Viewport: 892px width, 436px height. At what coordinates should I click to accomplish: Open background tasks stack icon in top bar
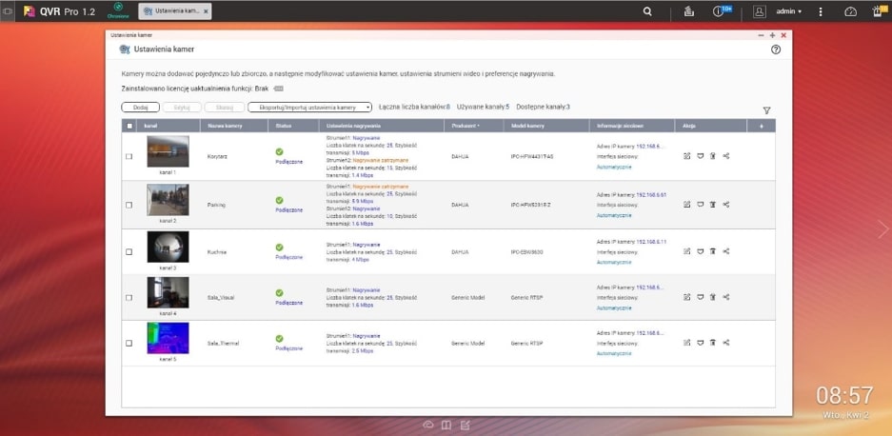pos(689,11)
